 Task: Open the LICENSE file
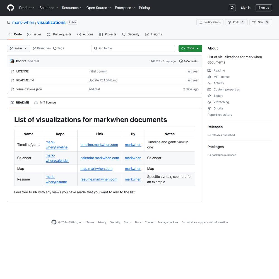click(x=22, y=71)
